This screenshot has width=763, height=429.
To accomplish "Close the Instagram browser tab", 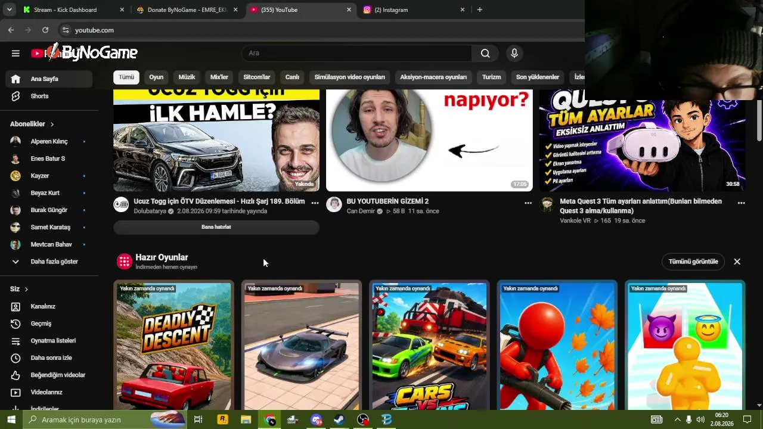I will (462, 10).
